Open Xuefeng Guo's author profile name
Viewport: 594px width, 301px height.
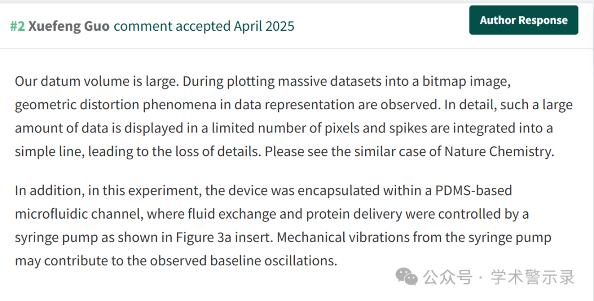[69, 26]
